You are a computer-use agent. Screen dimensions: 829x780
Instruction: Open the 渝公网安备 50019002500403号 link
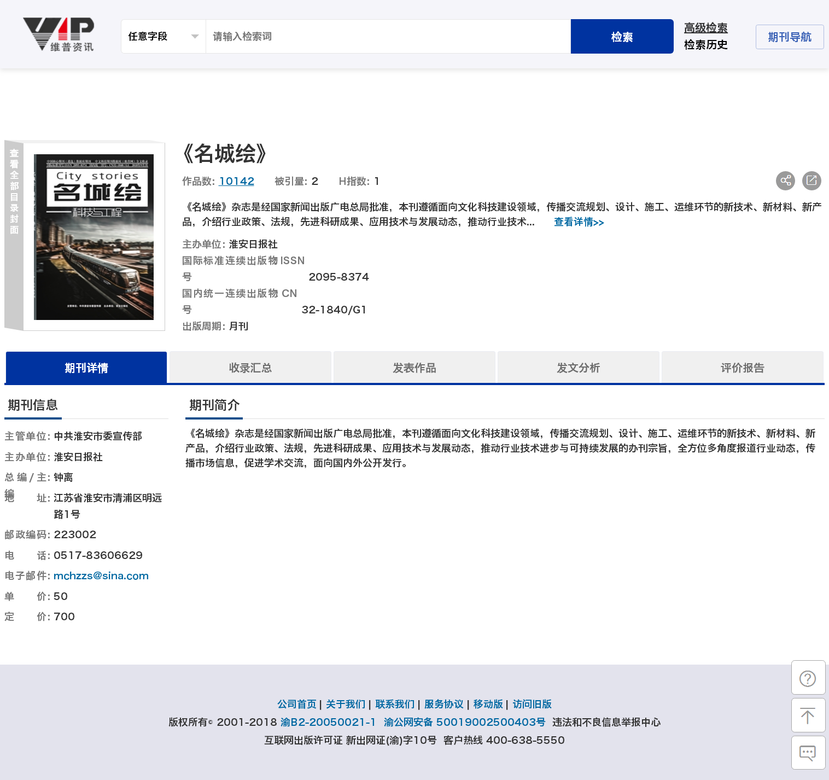464,722
